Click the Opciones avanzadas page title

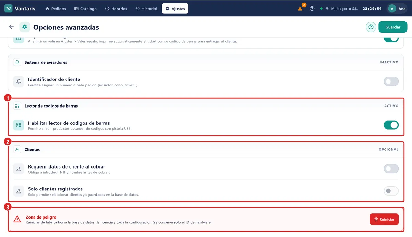coord(66,27)
